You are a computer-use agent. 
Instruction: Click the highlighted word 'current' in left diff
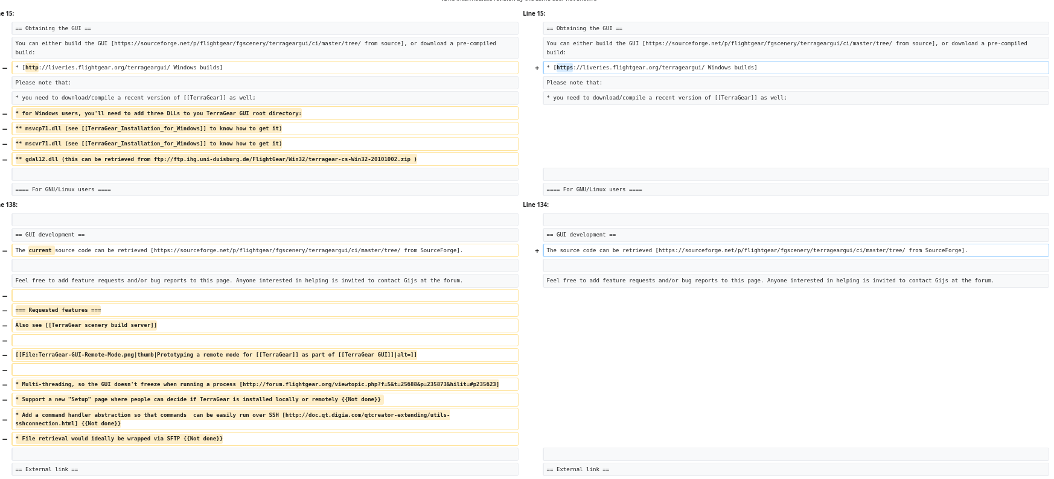click(41, 250)
